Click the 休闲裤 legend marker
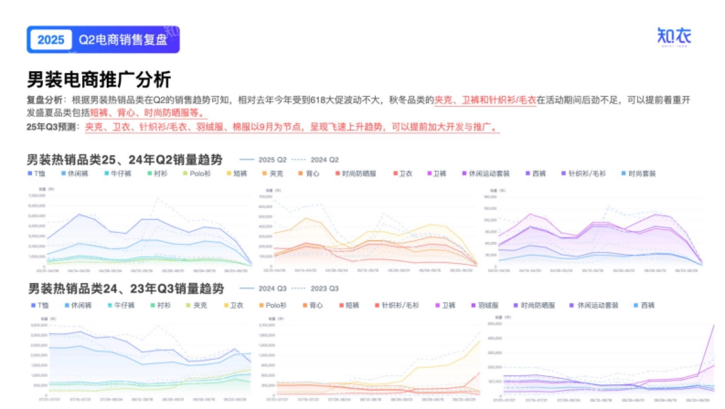Viewport: 725px width, 409px height. (x=62, y=174)
